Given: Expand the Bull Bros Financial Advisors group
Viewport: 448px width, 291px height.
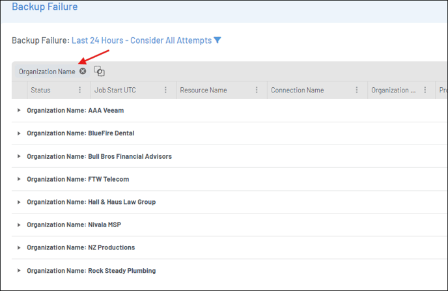Looking at the screenshot, I should (19, 156).
